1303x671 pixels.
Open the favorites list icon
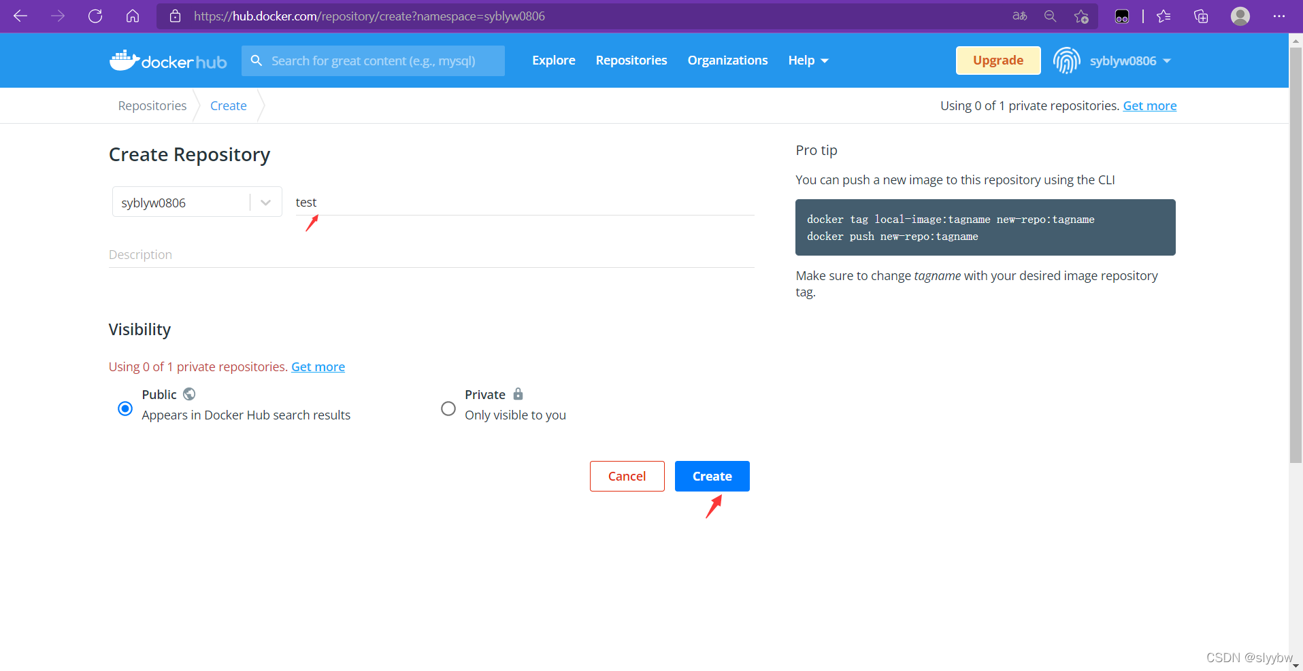pyautogui.click(x=1164, y=16)
